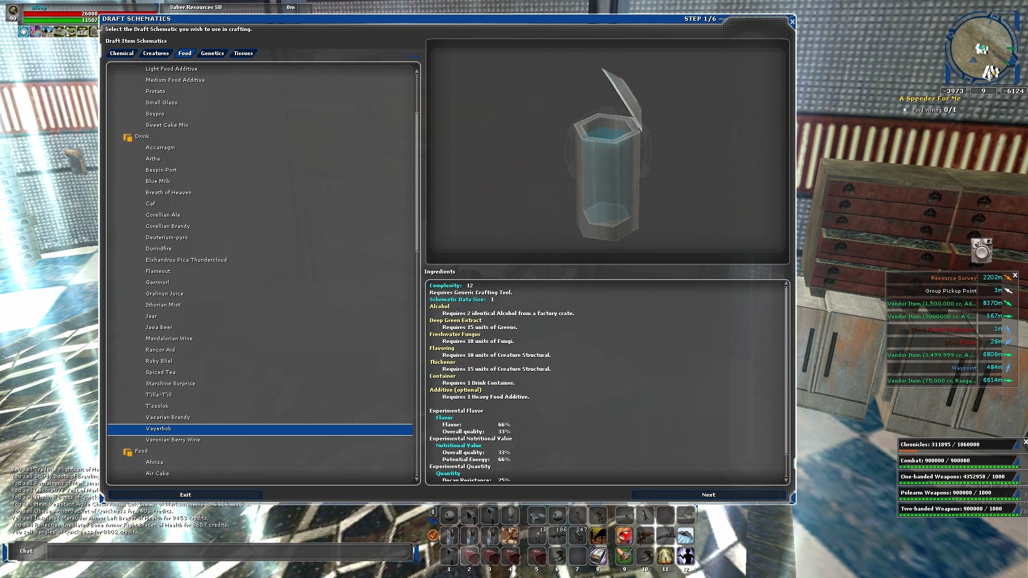This screenshot has width=1028, height=578.
Task: Collapse the Drink folder in schematic list
Action: tap(127, 137)
